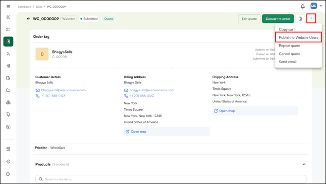Open the price tag icon in sidebar
The height and width of the screenshot is (184, 326).
[x=8, y=115]
